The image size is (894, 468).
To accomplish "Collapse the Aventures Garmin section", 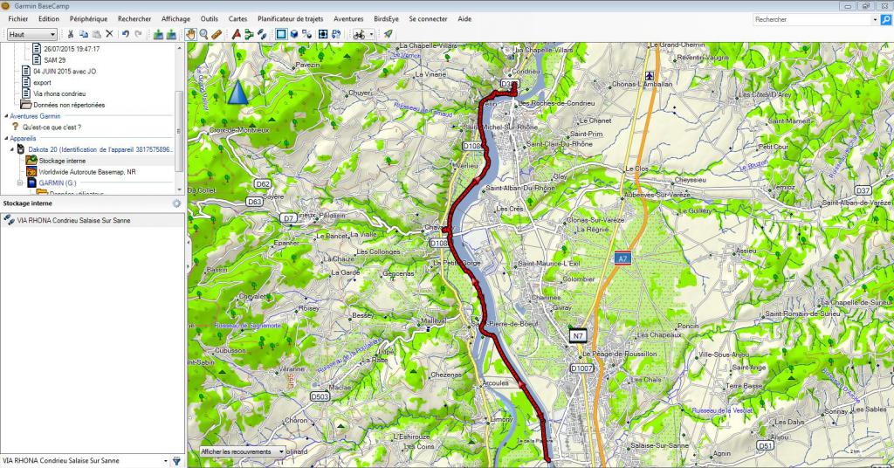I will coord(6,116).
